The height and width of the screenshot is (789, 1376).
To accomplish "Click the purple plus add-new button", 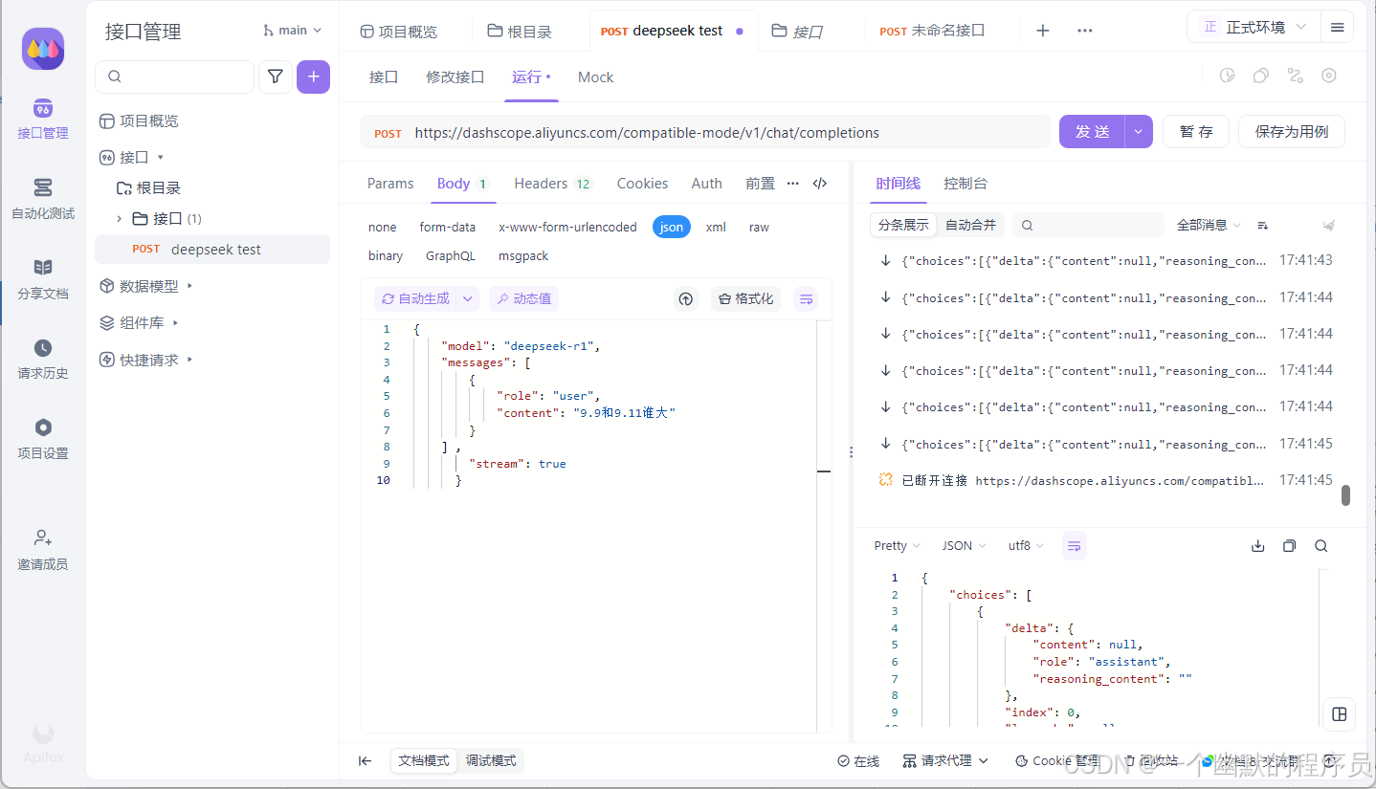I will [313, 77].
